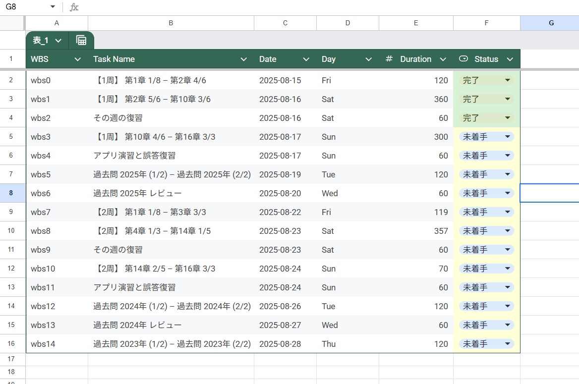This screenshot has height=384, width=579.
Task: Open the Duration column dropdown arrow
Action: [443, 59]
